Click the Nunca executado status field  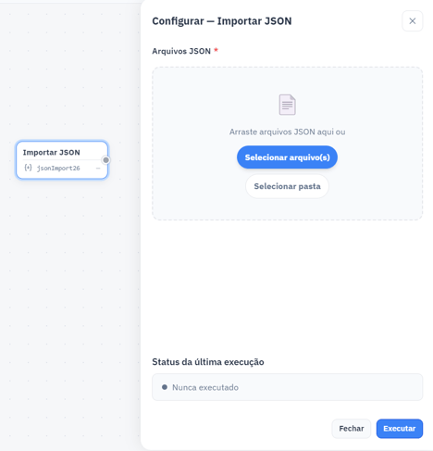(x=287, y=387)
